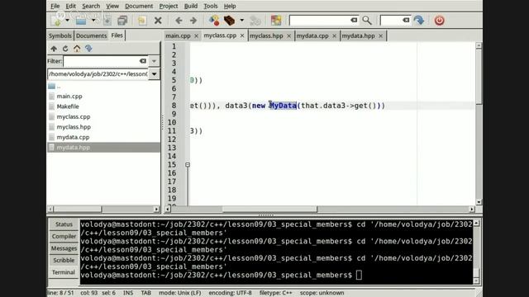Refresh the file browser listing
Viewport: 529px width, 297px height.
65,49
